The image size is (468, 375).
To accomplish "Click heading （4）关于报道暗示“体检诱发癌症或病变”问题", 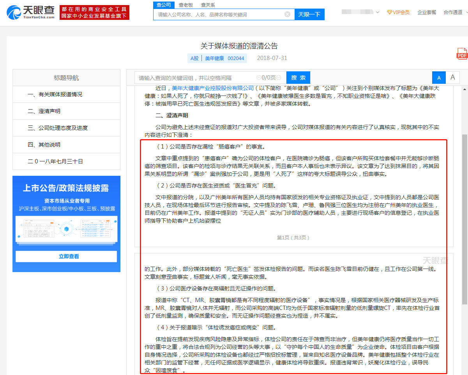I will pyautogui.click(x=216, y=327).
